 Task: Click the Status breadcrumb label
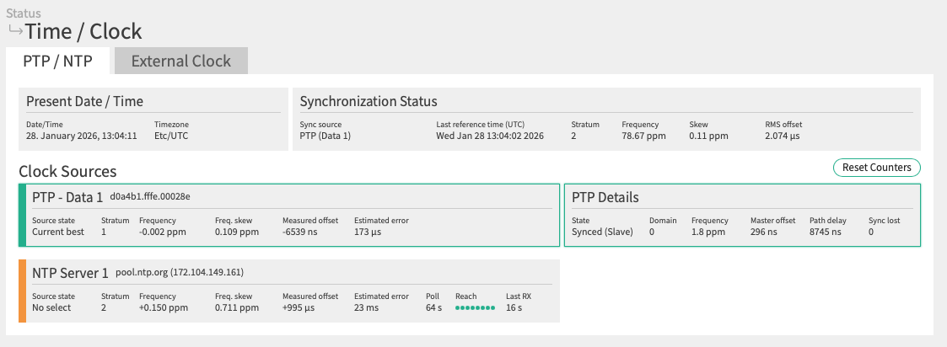(23, 13)
